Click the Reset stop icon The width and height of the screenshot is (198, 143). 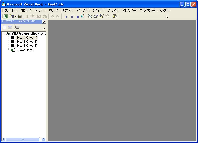point(78,17)
